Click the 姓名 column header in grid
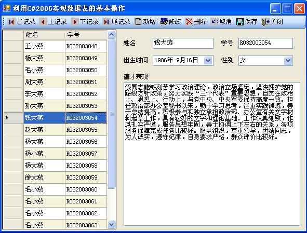Image resolution: width=307 pixels, height=233 pixels. click(x=44, y=35)
